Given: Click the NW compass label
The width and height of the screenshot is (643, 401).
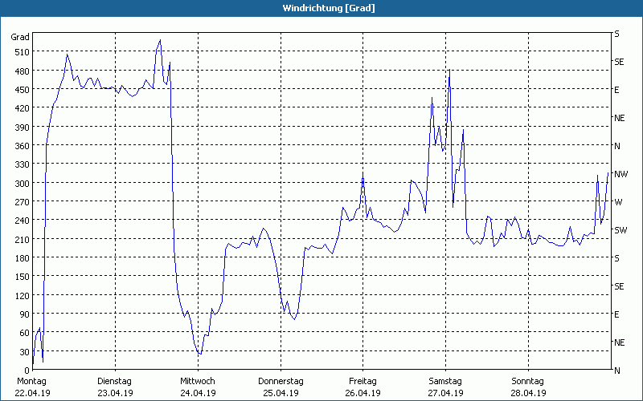Looking at the screenshot, I should (x=620, y=174).
